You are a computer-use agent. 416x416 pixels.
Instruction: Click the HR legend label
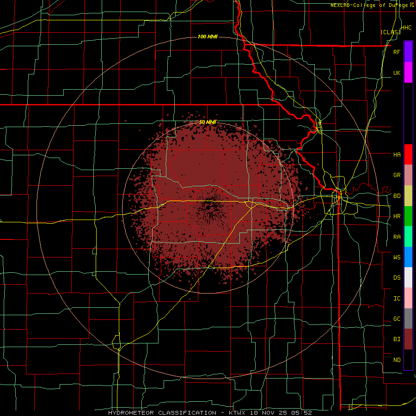[x=397, y=216]
